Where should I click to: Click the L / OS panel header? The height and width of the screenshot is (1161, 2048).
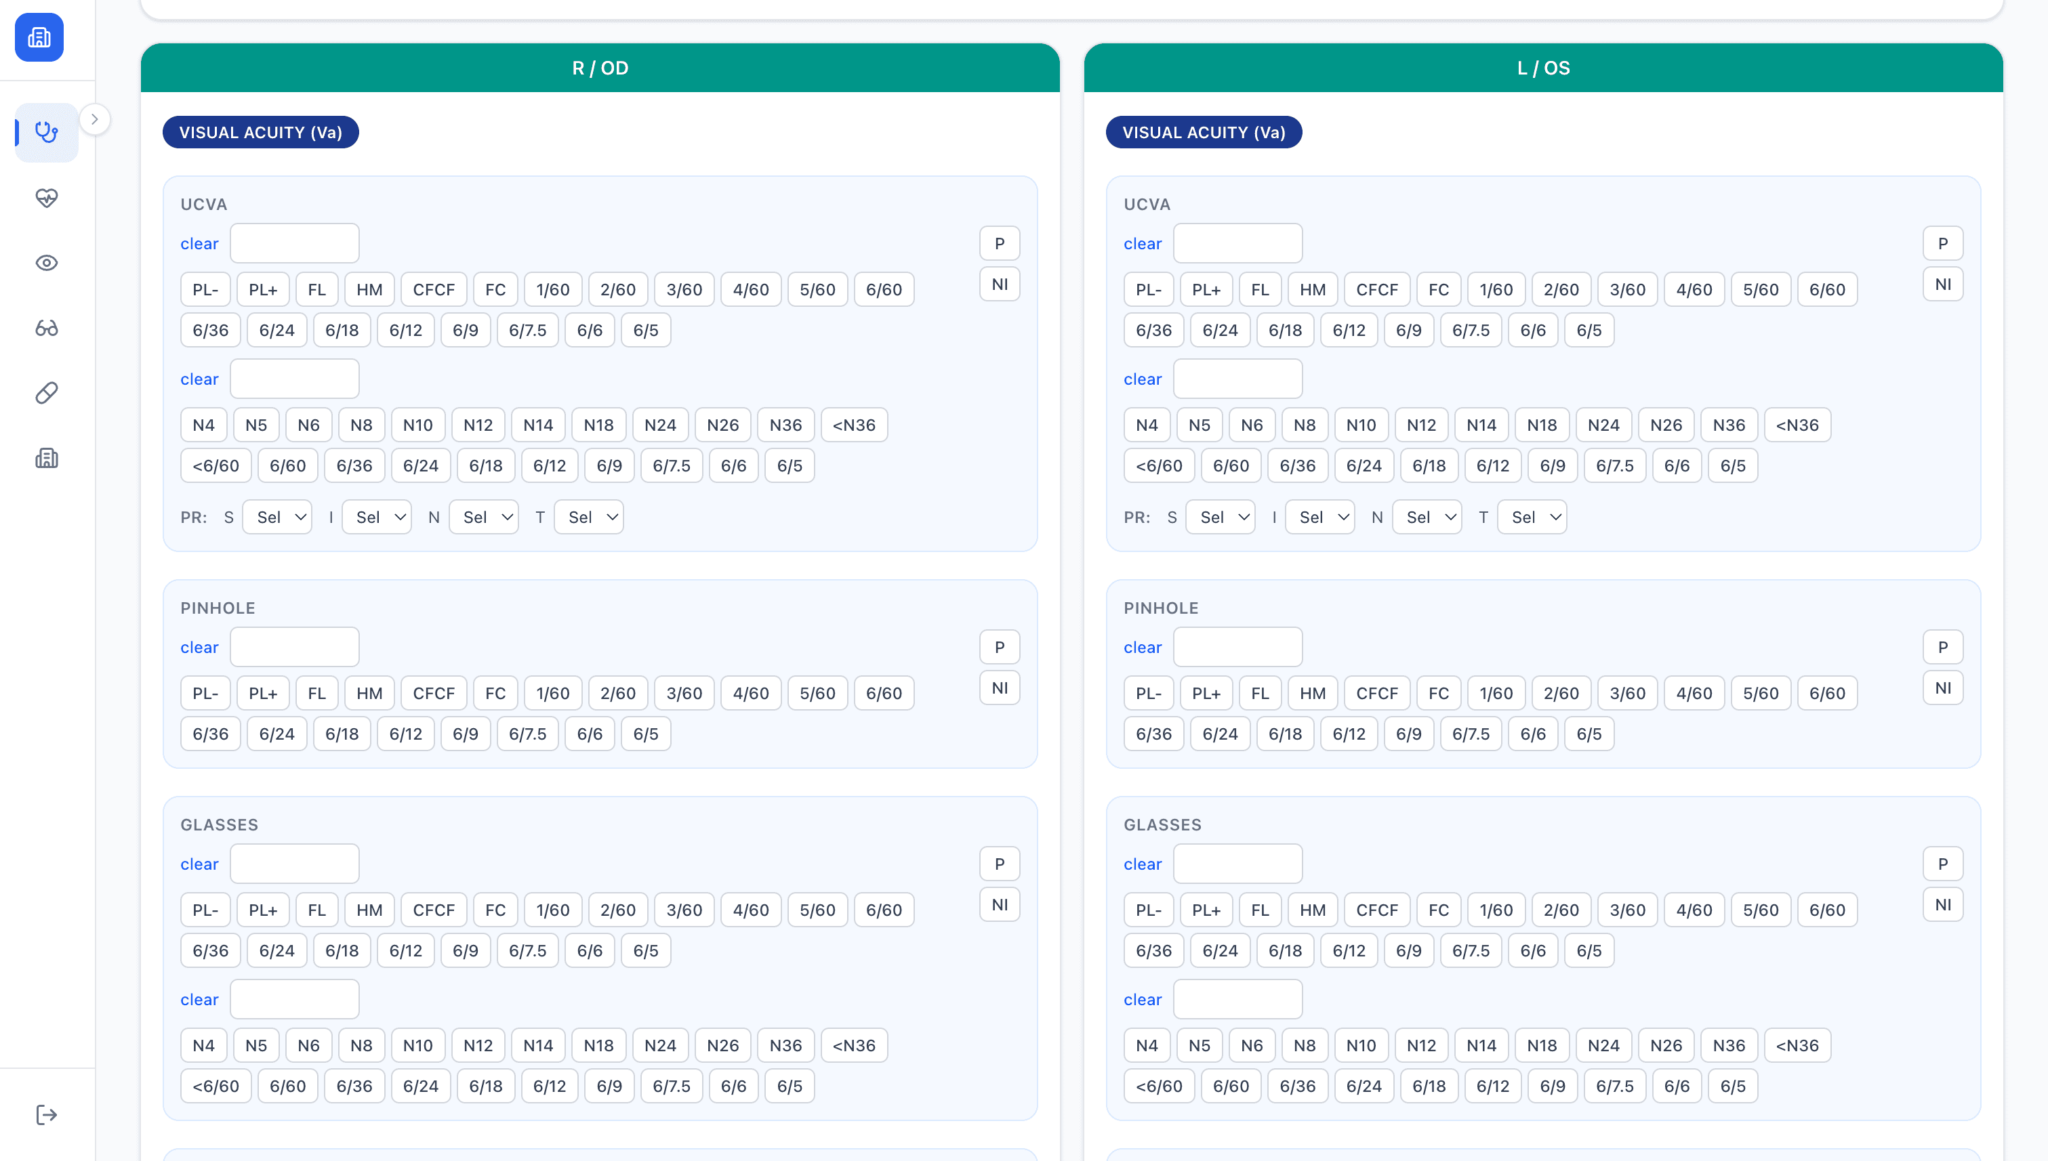click(x=1543, y=68)
